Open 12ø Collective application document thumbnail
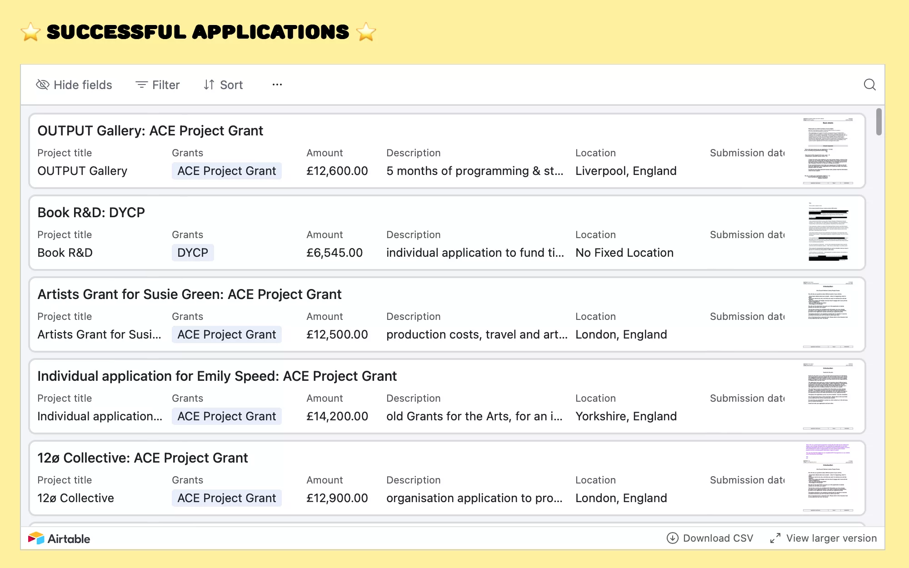The image size is (909, 568). point(828,478)
